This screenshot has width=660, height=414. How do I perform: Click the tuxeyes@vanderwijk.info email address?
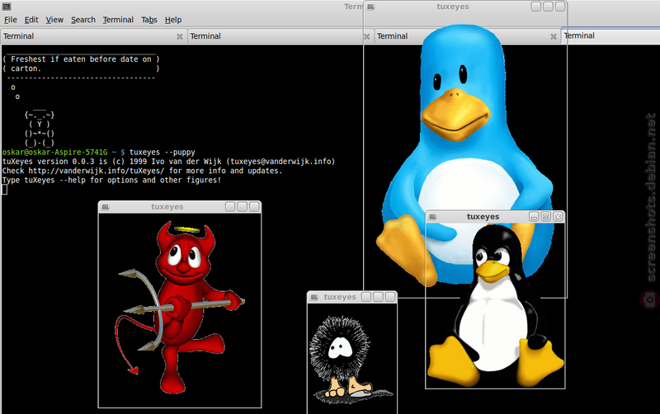point(280,162)
